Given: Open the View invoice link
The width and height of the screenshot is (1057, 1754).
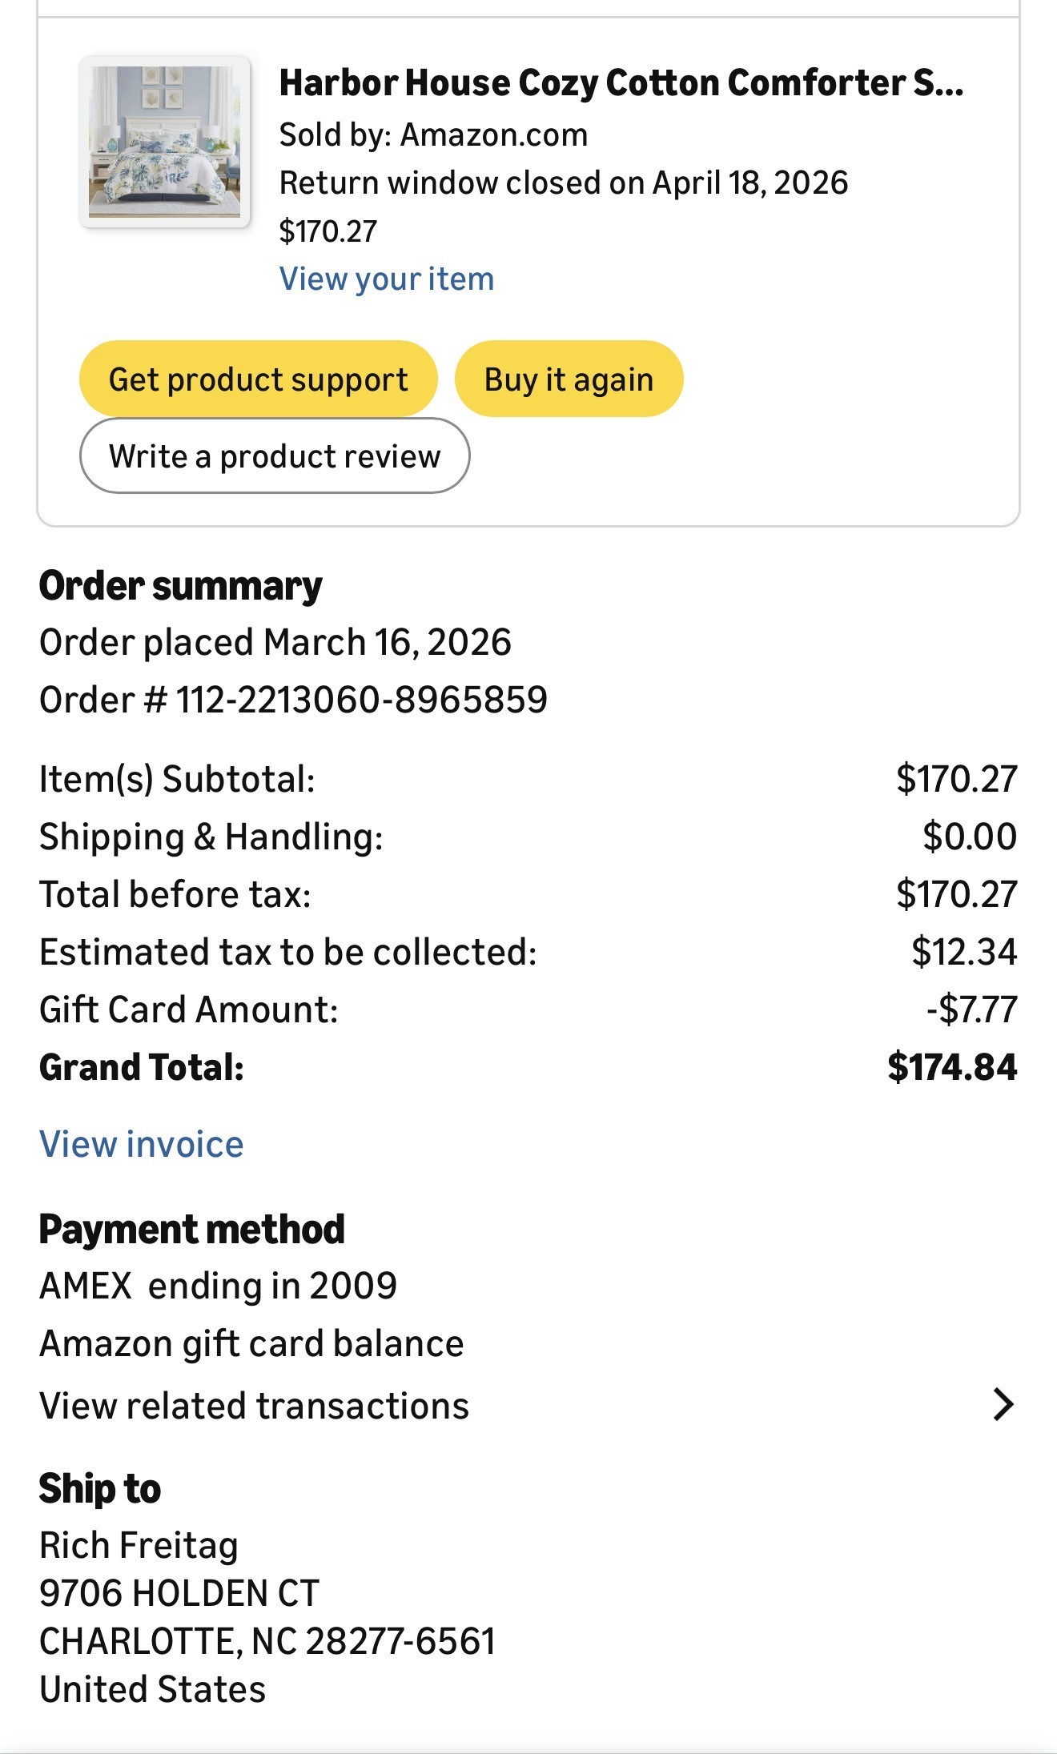Looking at the screenshot, I should [142, 1144].
